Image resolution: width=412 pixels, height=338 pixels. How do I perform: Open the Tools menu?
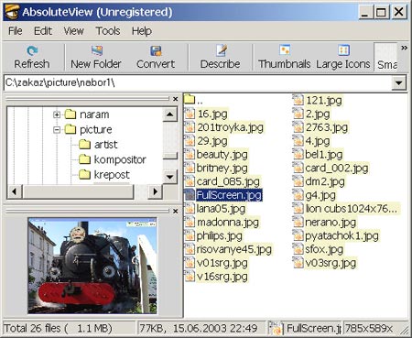[108, 31]
